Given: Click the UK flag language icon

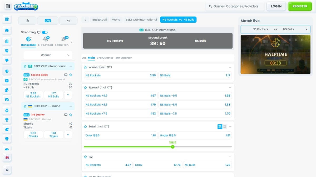Looking at the screenshot, I should (7, 157).
